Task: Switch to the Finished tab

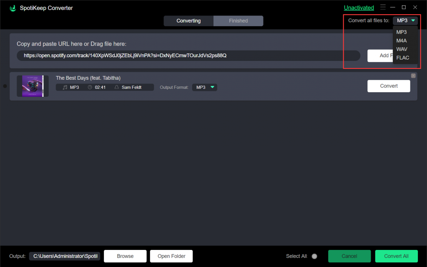Action: (238, 21)
